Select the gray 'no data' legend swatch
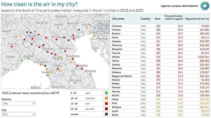This screenshot has height=118, width=211. [106, 114]
